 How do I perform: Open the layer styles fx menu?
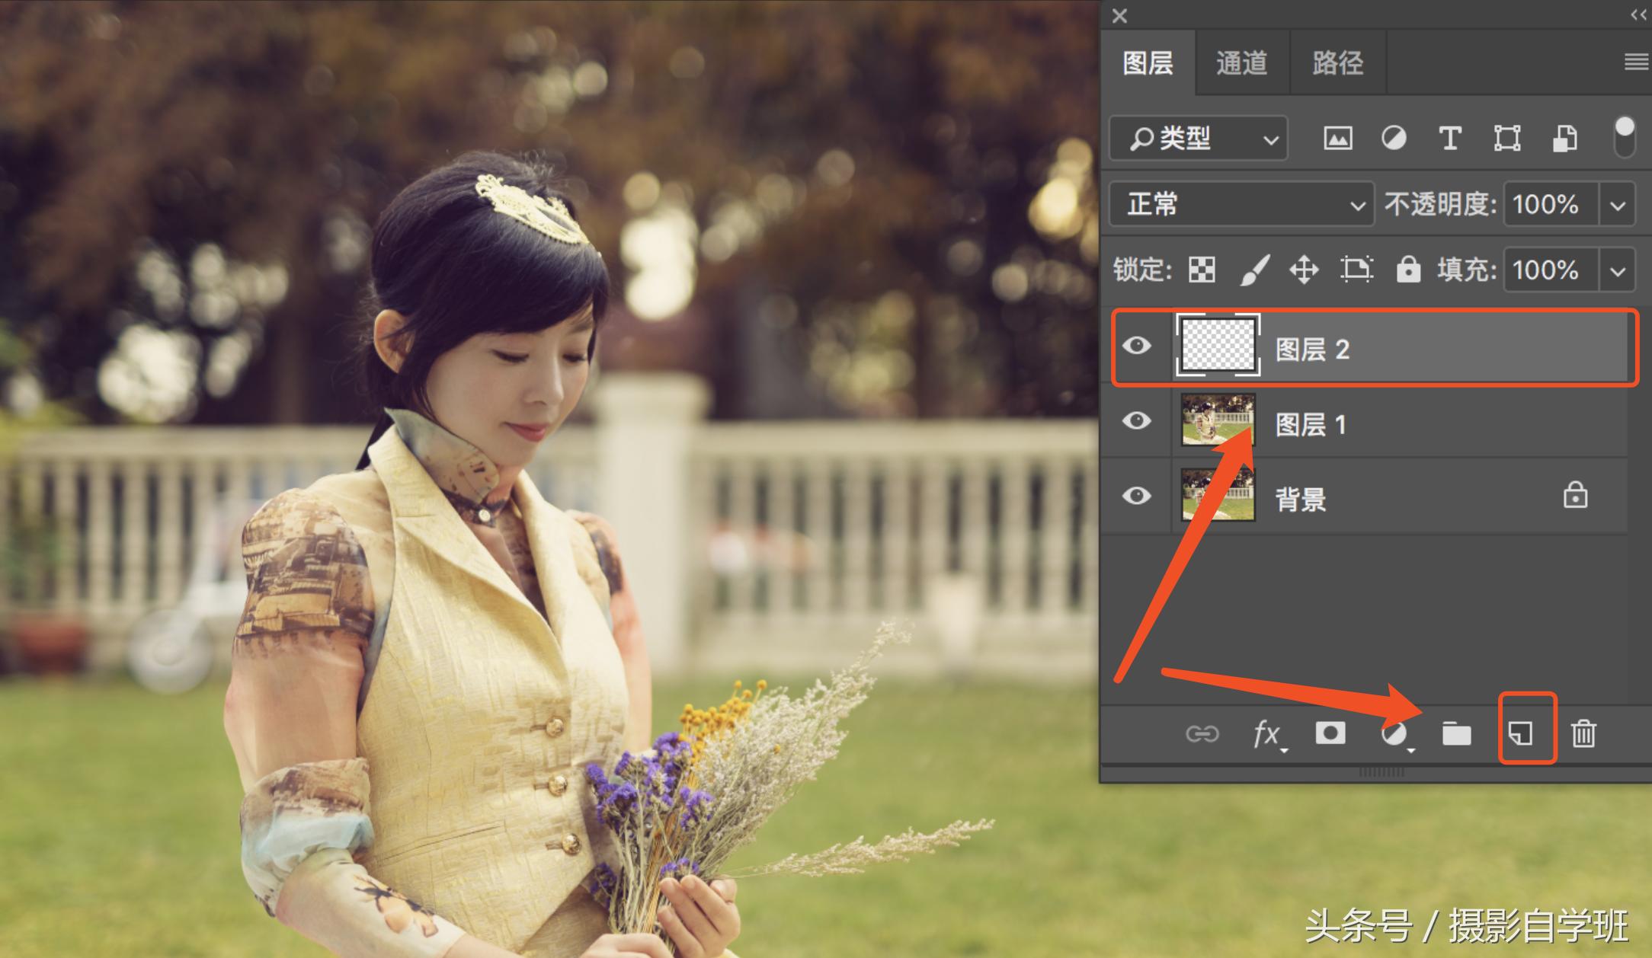click(x=1266, y=733)
